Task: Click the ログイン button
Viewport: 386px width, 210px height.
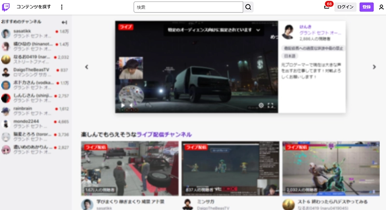Action: (x=345, y=7)
